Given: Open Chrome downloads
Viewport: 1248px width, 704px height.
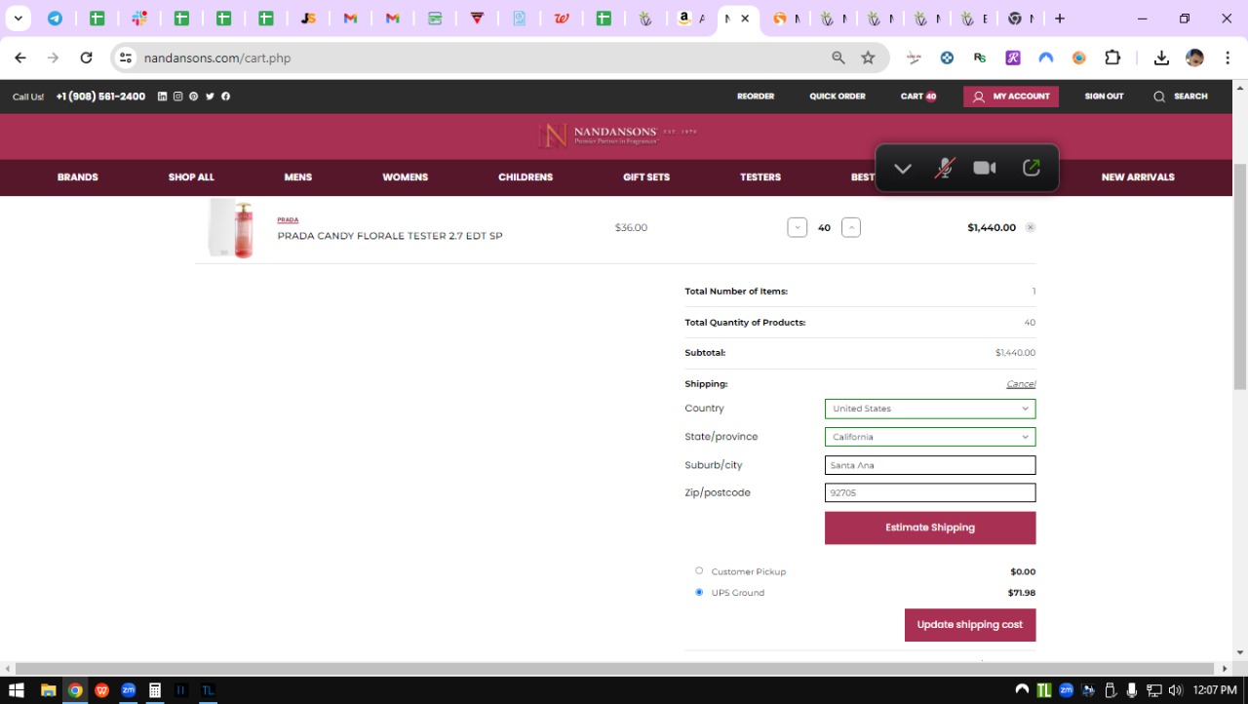Looking at the screenshot, I should [1161, 59].
